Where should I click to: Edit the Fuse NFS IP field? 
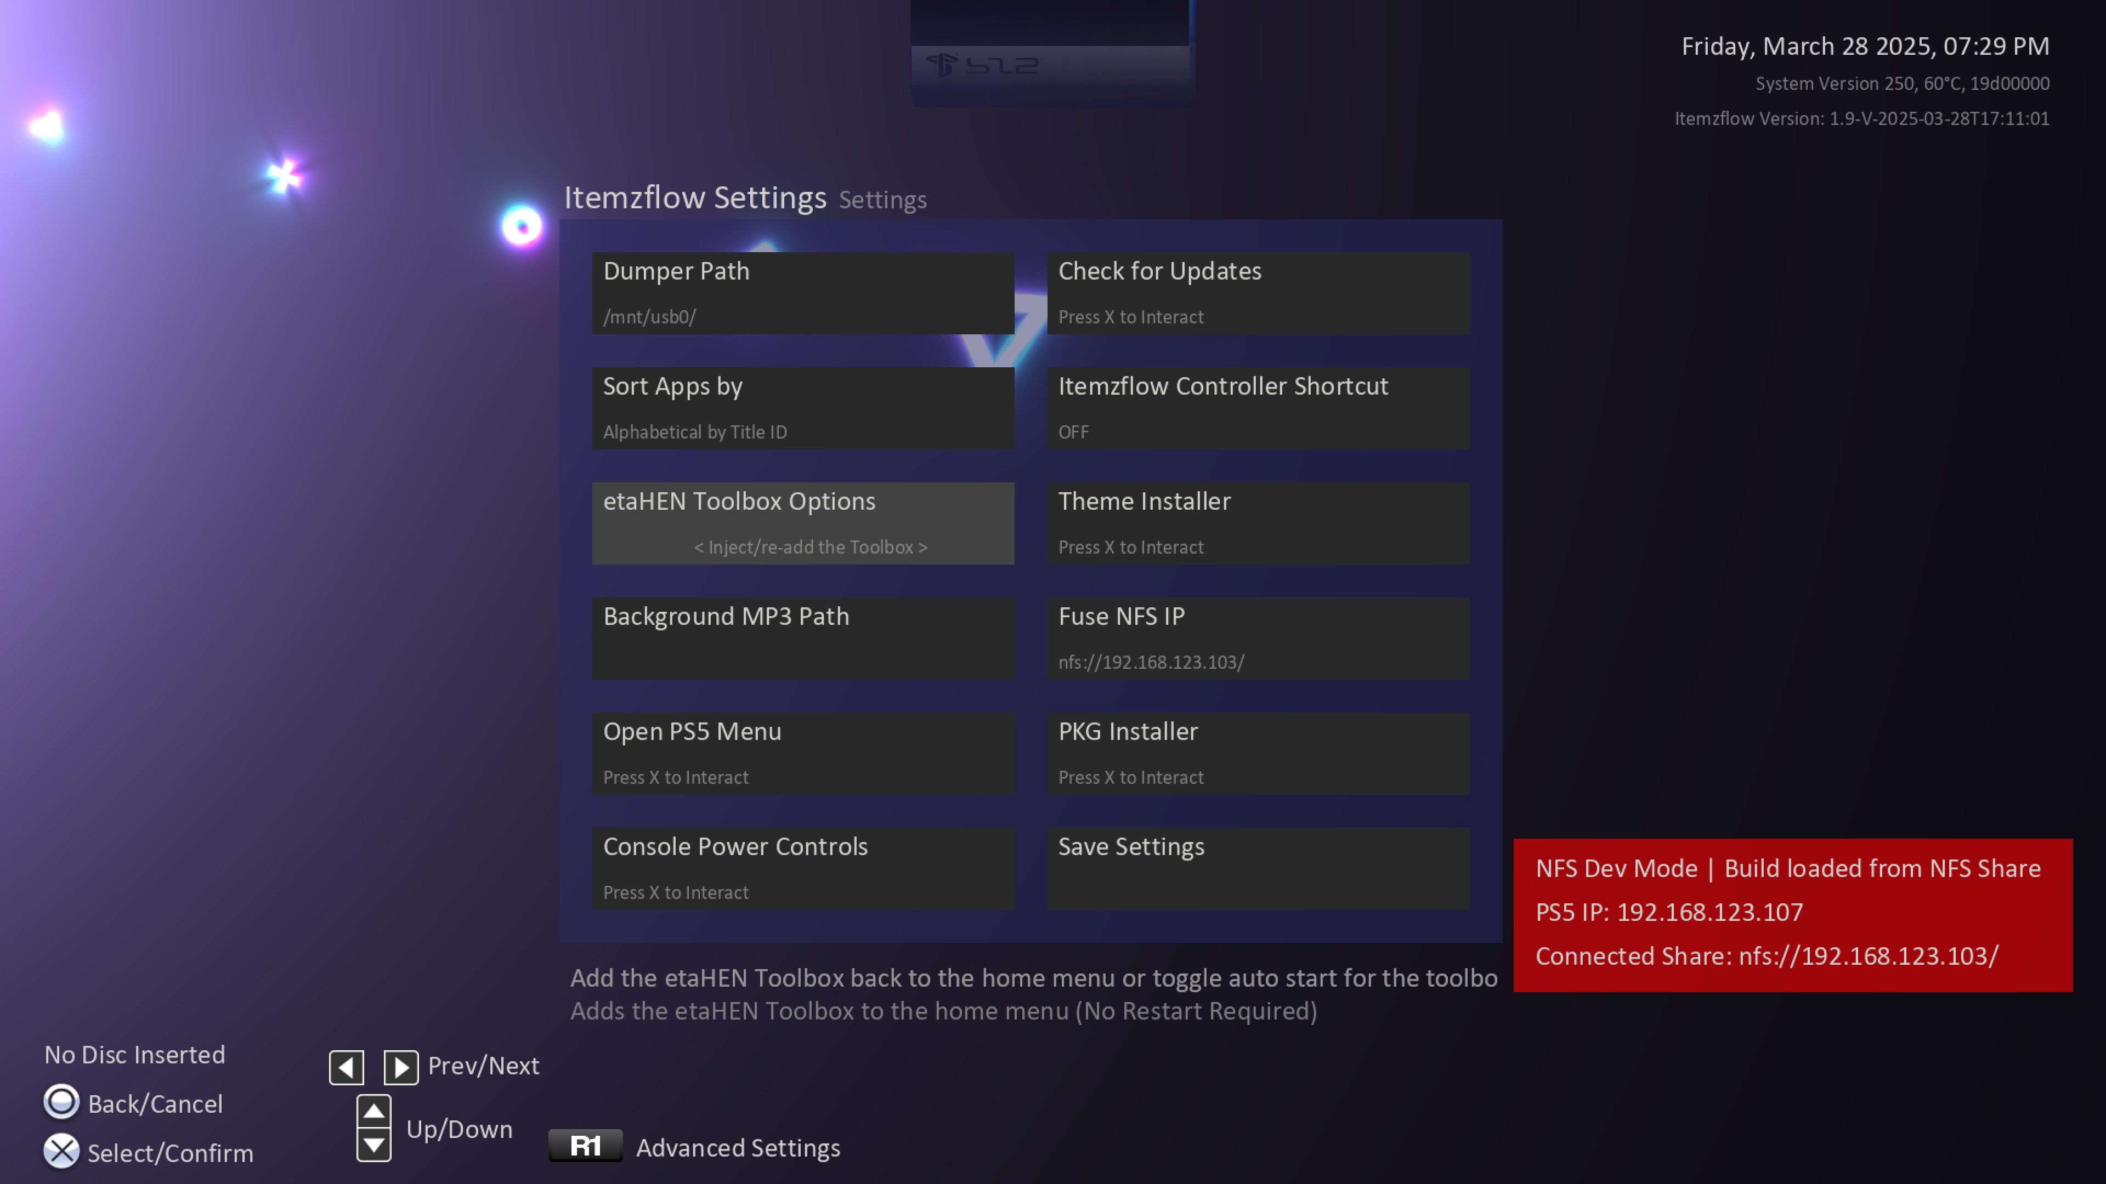tap(1258, 638)
